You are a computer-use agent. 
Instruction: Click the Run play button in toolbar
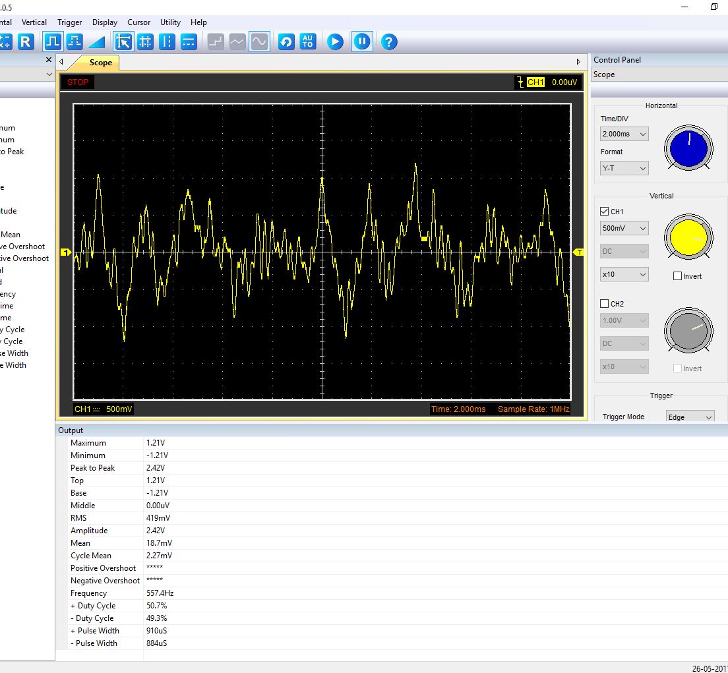pos(335,42)
